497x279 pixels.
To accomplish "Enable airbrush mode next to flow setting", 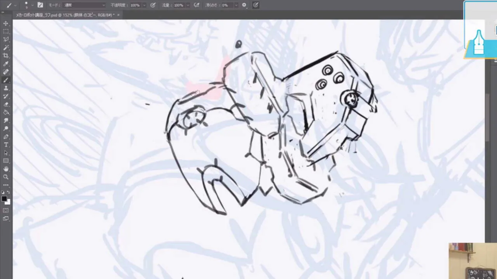I will tap(196, 5).
